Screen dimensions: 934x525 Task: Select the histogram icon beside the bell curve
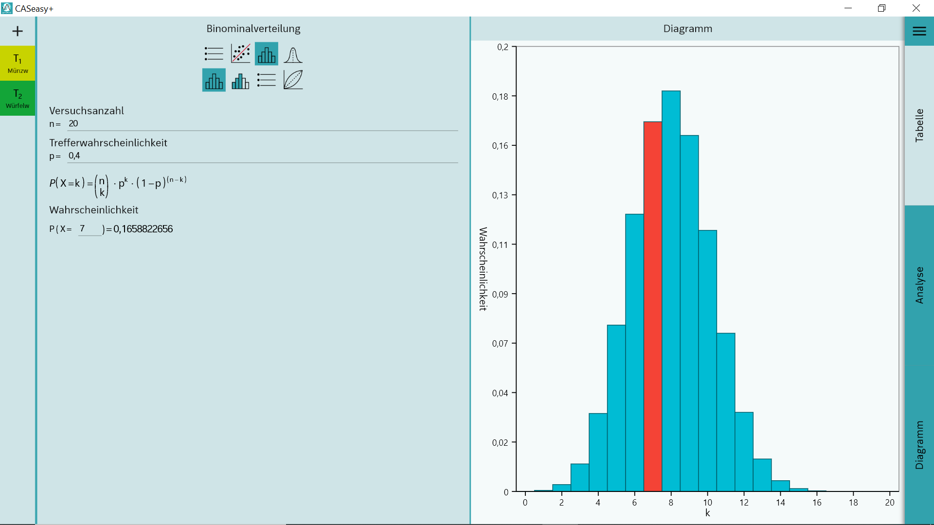pyautogui.click(x=267, y=54)
